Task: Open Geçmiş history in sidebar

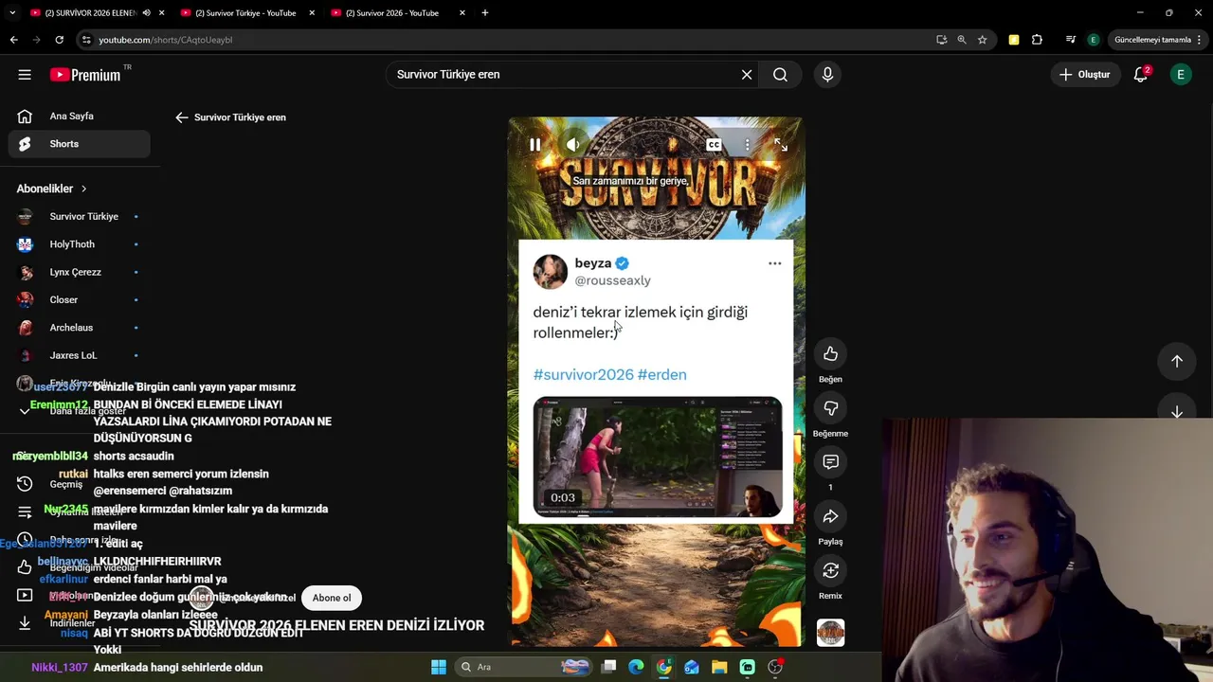Action: coord(80,484)
